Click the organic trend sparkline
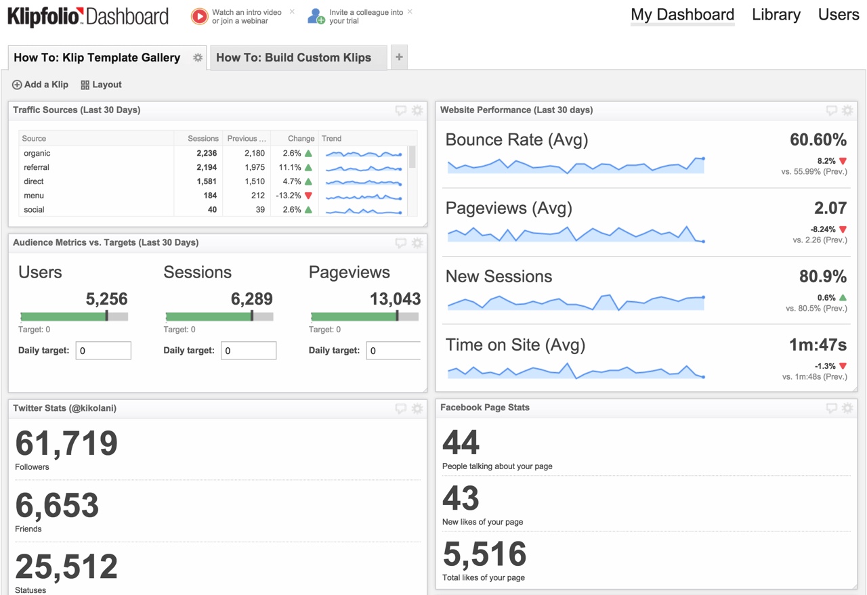 coord(364,154)
